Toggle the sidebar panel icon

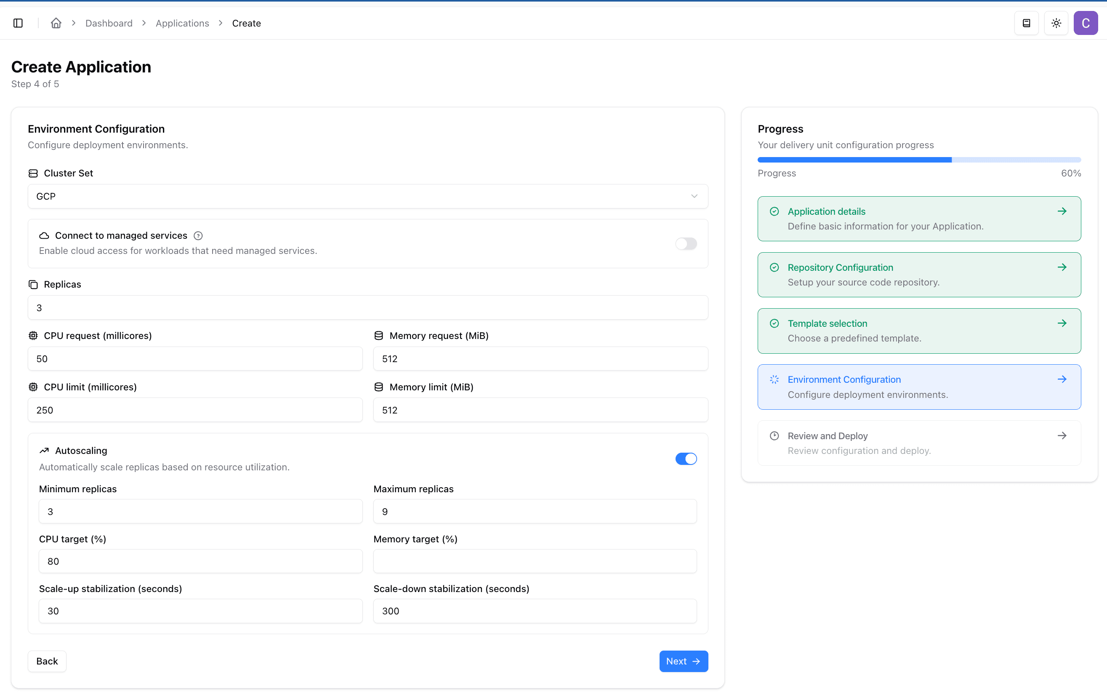tap(18, 23)
